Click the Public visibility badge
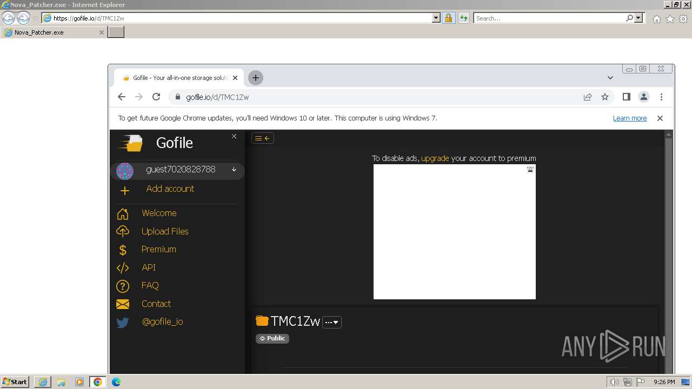692x389 pixels. click(272, 338)
